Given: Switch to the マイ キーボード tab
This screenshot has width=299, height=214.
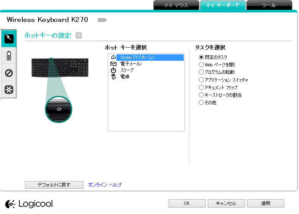Looking at the screenshot, I should point(223,5).
